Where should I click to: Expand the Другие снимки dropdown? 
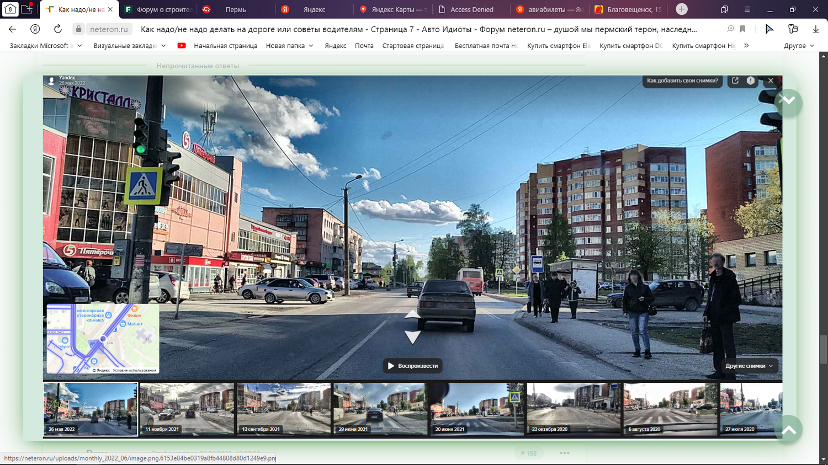pos(749,366)
